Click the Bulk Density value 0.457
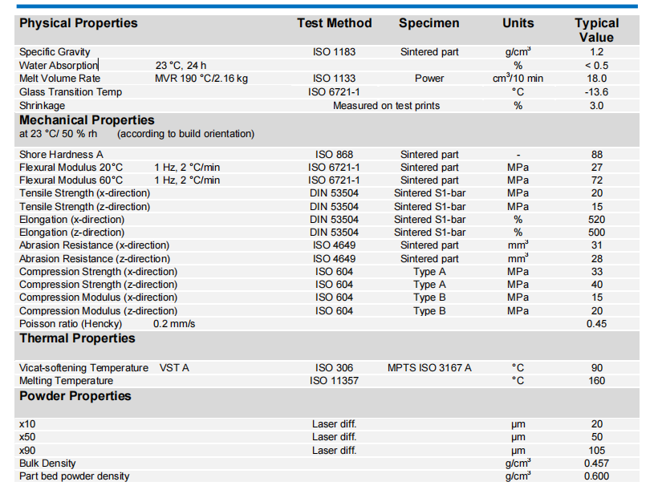This screenshot has width=658, height=502. (596, 464)
